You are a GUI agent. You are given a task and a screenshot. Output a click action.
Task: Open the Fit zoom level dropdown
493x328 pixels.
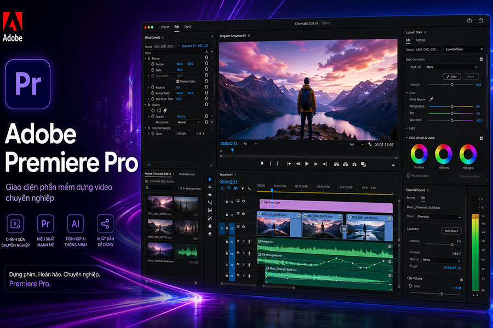click(x=250, y=144)
